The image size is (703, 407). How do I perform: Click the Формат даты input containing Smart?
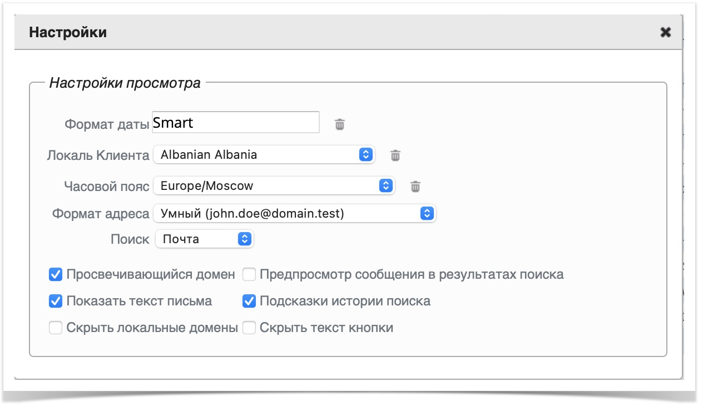(x=234, y=122)
